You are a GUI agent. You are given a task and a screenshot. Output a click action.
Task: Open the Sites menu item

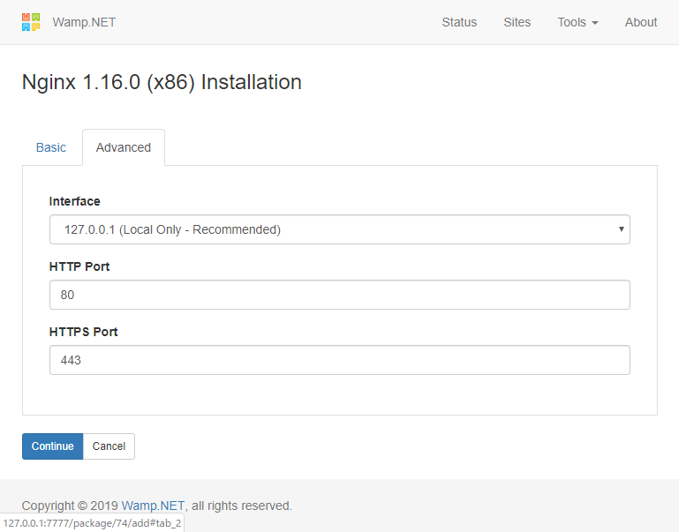[517, 22]
